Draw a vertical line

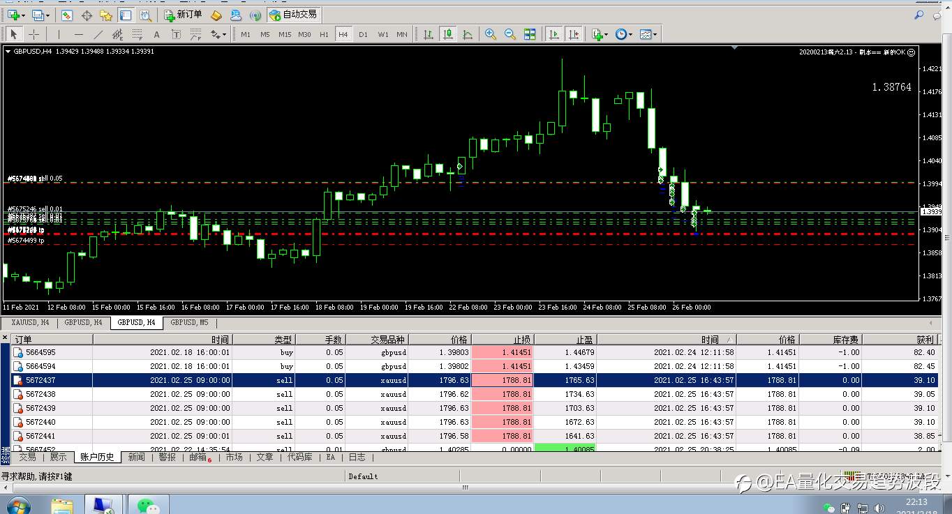(59, 34)
